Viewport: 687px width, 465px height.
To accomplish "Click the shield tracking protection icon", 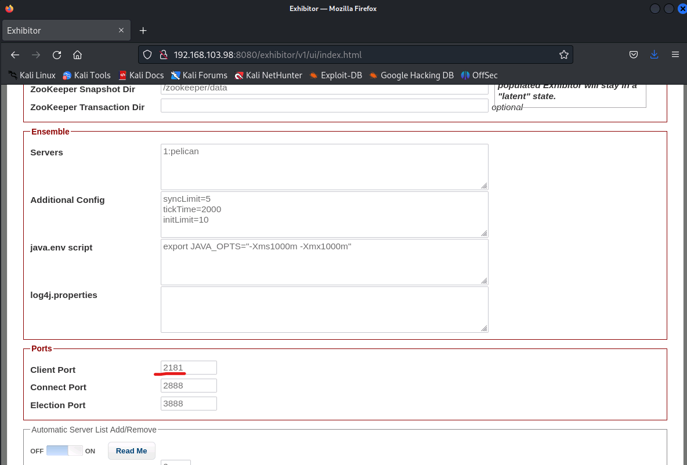I will click(147, 55).
